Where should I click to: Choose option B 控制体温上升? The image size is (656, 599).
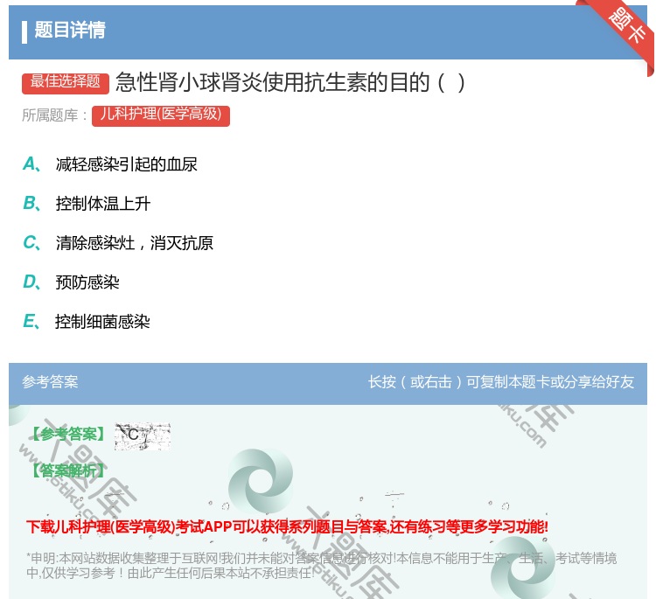[87, 204]
